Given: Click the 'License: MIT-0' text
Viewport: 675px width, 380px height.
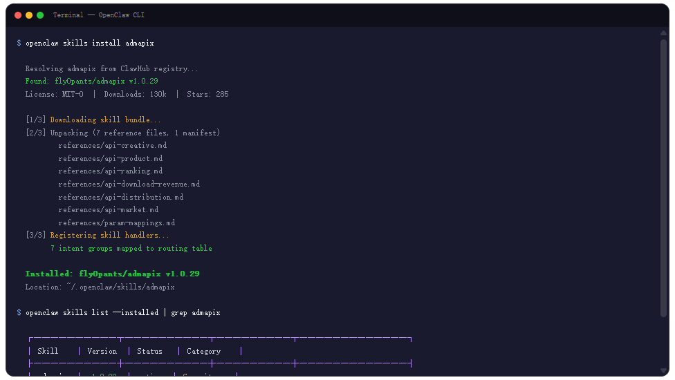Looking at the screenshot, I should [54, 94].
